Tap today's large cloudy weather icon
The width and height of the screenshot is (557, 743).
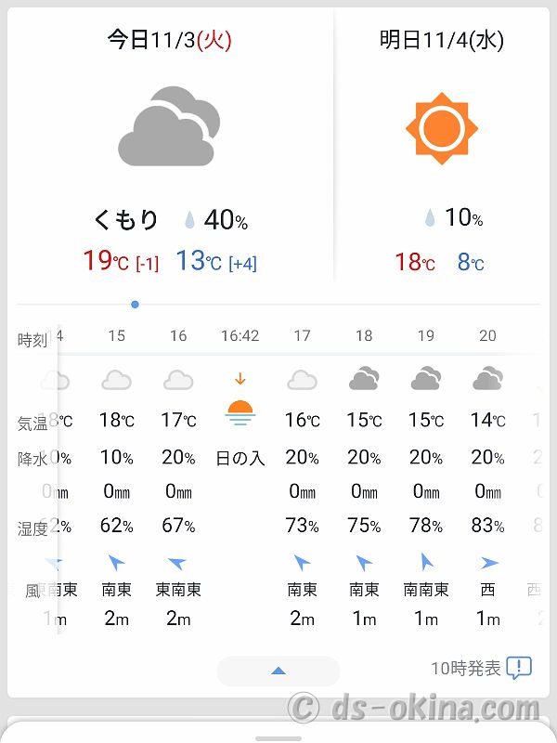coord(169,126)
